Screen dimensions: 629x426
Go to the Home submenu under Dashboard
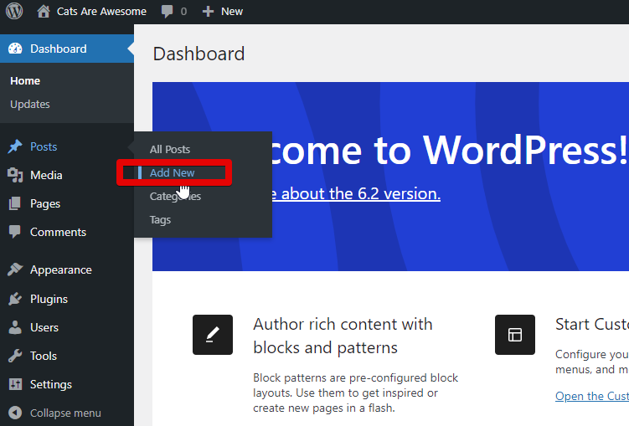[25, 81]
